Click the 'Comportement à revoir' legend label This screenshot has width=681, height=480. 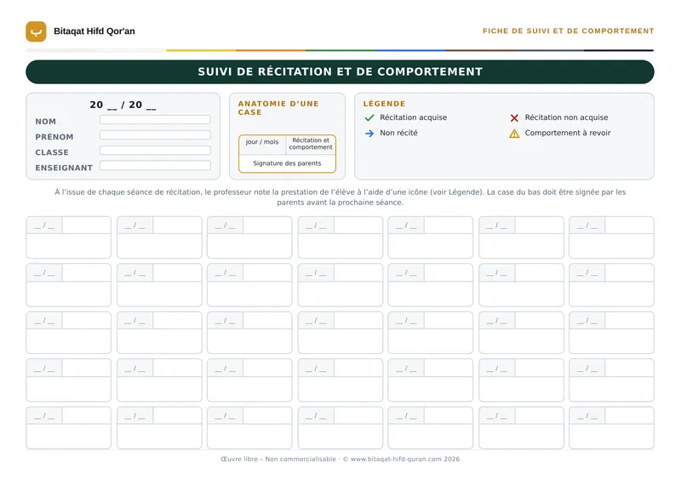point(568,133)
